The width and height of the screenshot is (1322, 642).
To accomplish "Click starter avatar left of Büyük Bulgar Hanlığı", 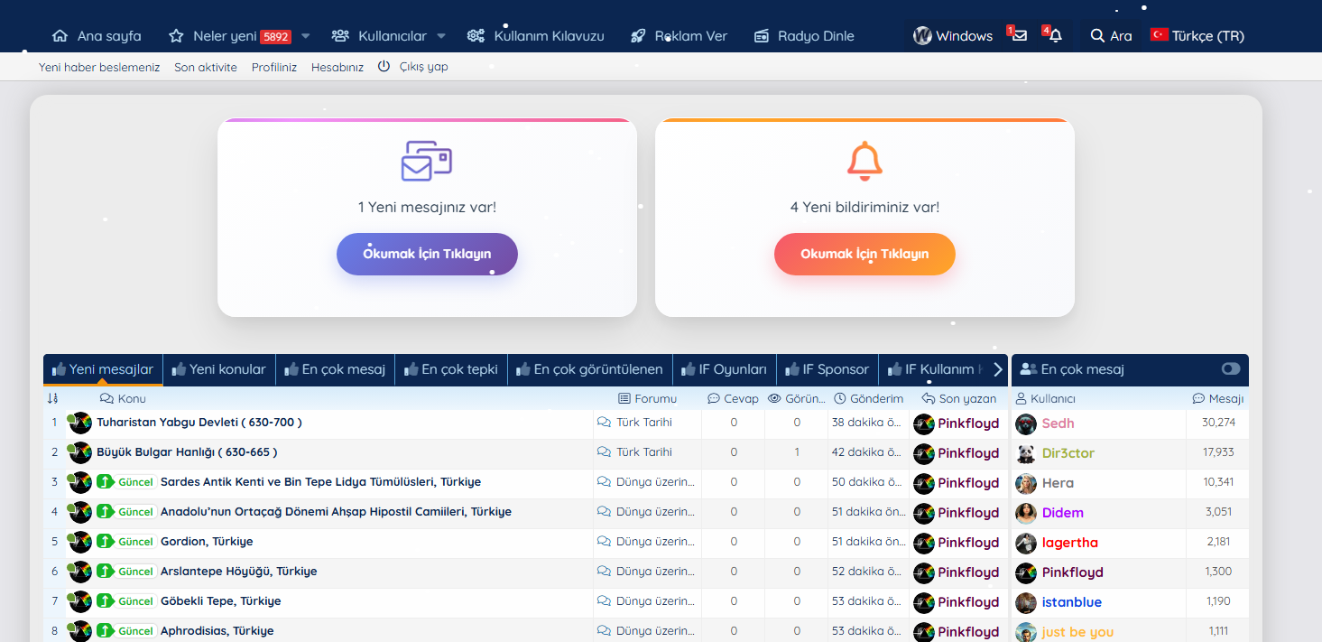I will click(x=80, y=452).
